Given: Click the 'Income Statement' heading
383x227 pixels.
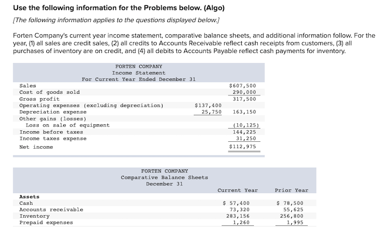Looking at the screenshot, I should (x=139, y=73).
